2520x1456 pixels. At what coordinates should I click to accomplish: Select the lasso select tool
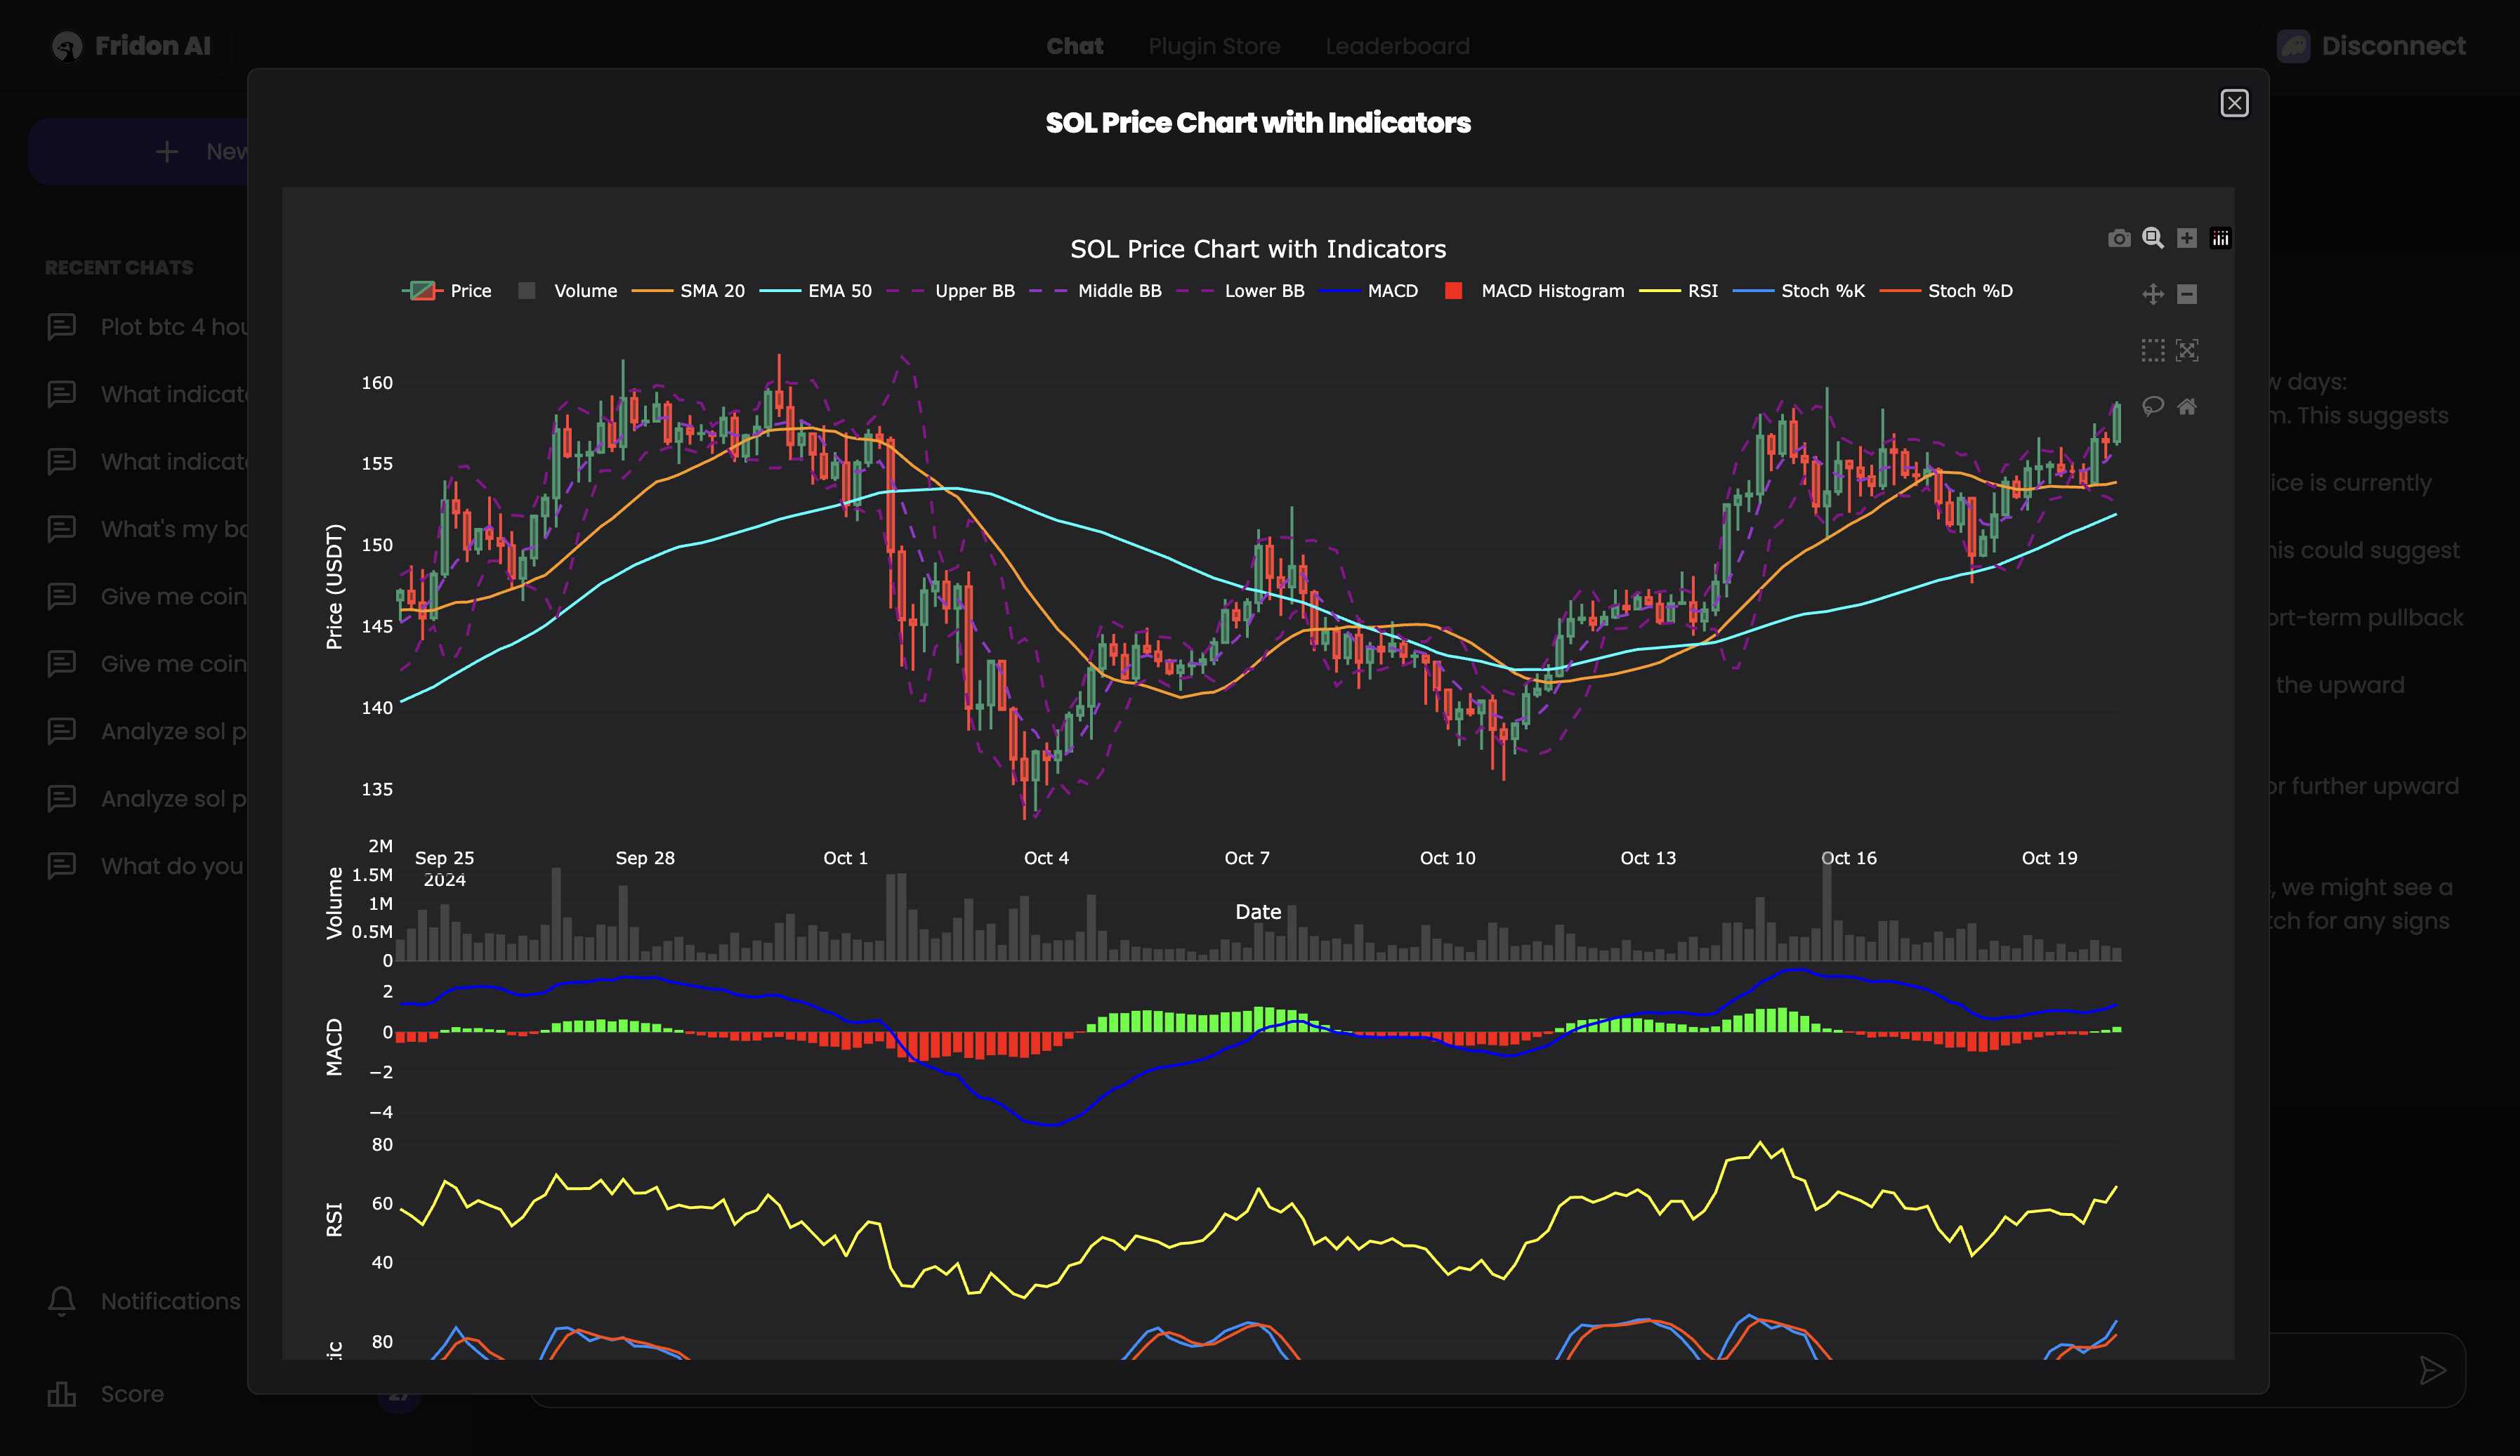click(2152, 406)
